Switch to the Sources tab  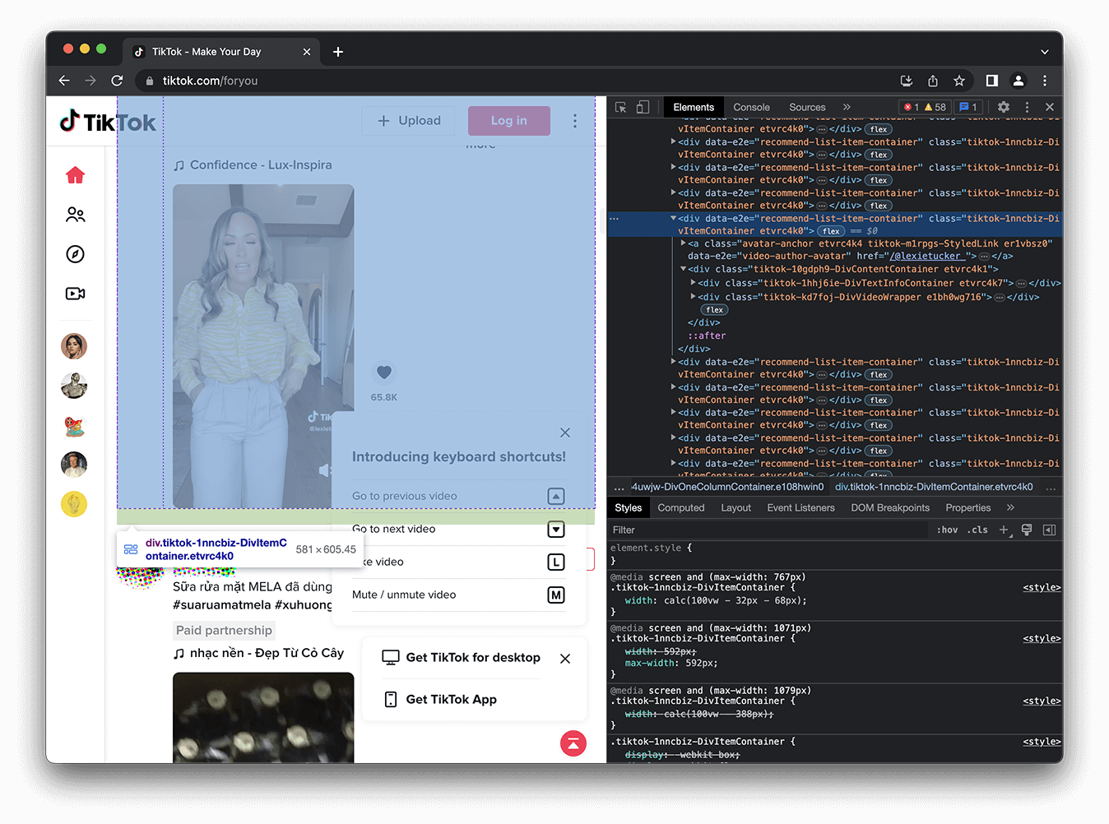(x=807, y=108)
